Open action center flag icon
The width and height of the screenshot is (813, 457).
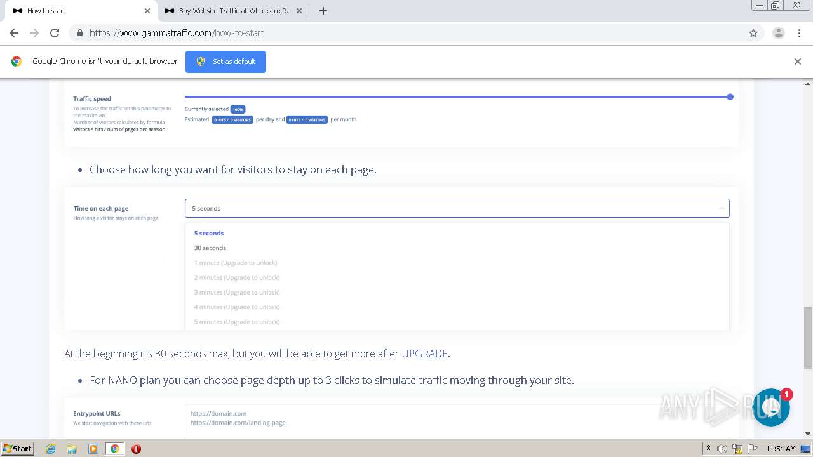coord(753,449)
